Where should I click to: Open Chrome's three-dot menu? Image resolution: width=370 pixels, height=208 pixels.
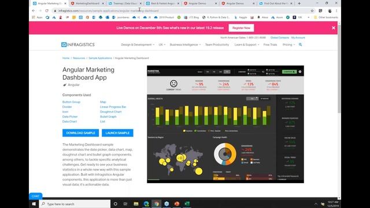[336, 10]
